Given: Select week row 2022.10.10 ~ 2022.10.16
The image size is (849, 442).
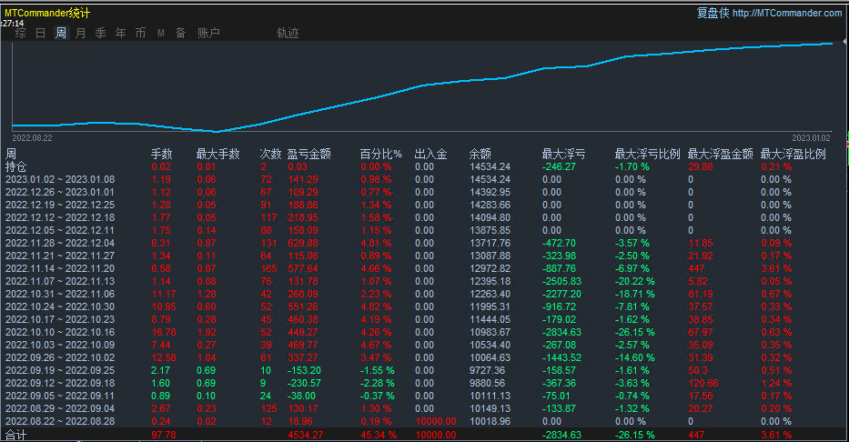Looking at the screenshot, I should [x=424, y=332].
